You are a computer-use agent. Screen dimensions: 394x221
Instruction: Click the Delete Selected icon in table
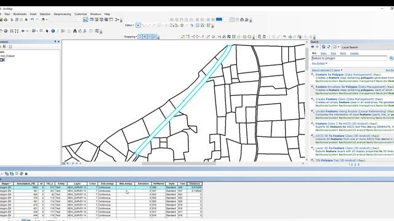click(26, 174)
